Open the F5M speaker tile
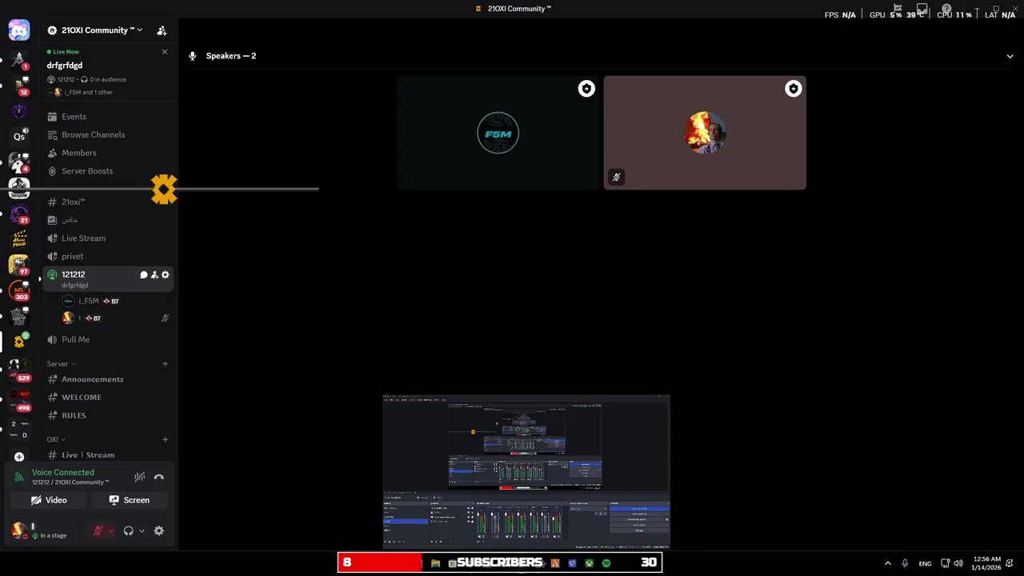The width and height of the screenshot is (1024, 576). coord(498,133)
